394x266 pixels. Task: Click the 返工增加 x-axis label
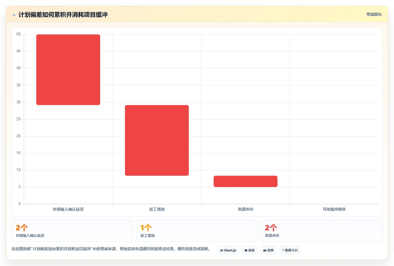coord(157,209)
